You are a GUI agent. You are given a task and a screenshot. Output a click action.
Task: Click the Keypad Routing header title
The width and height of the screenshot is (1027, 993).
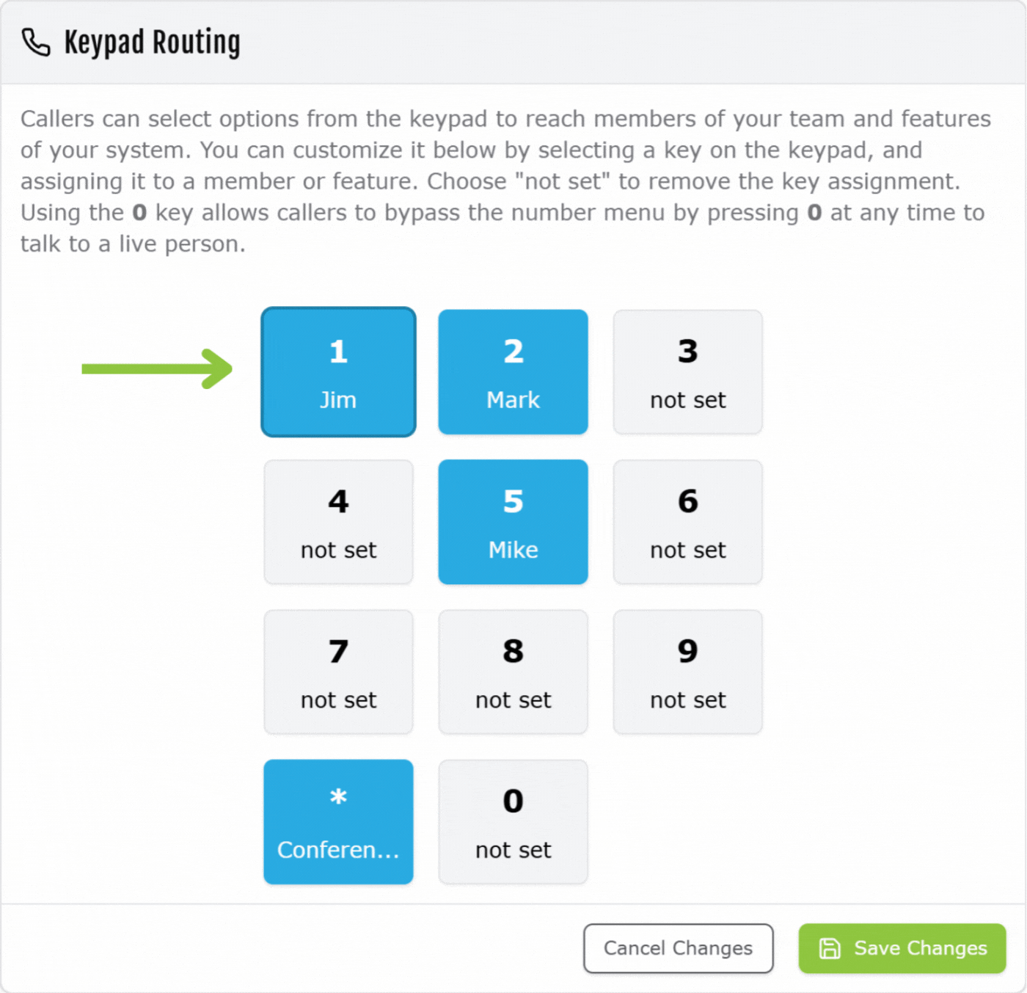(153, 42)
